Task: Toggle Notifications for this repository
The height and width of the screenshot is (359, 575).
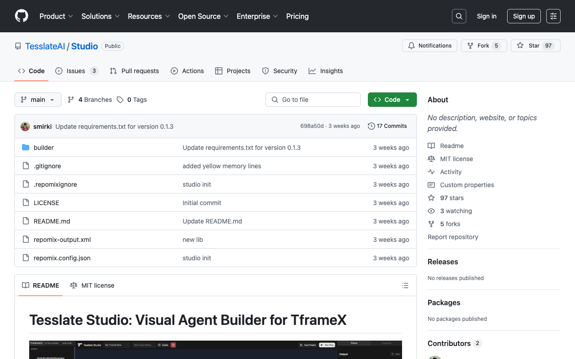Action: [429, 45]
